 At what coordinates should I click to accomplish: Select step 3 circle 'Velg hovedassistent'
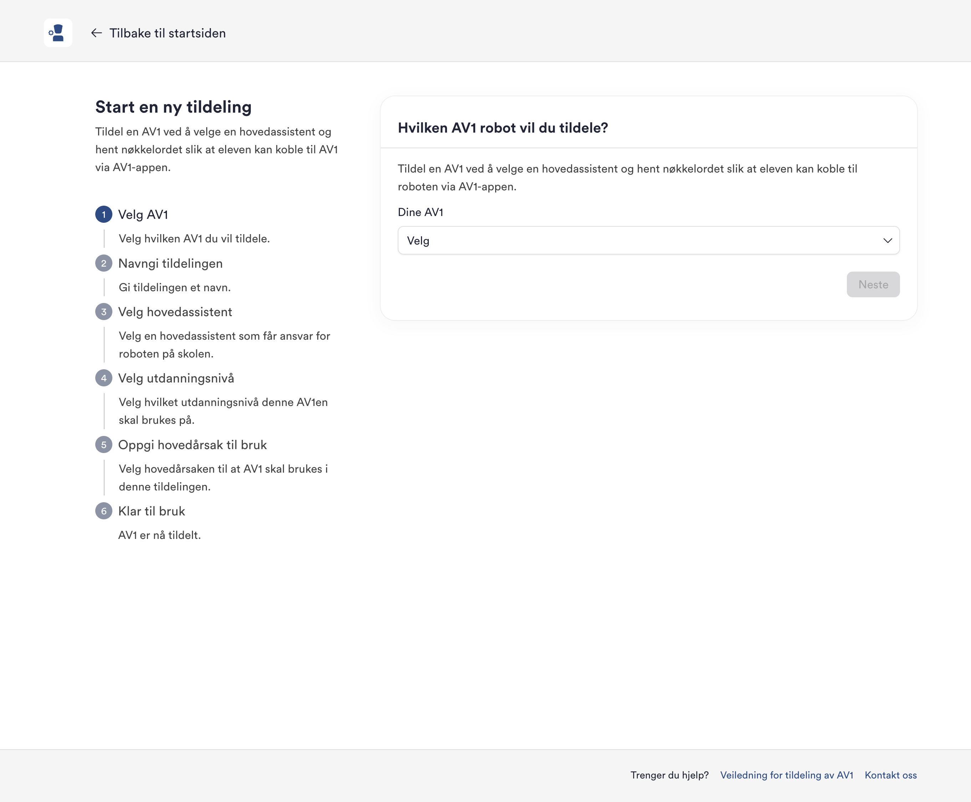(x=103, y=312)
